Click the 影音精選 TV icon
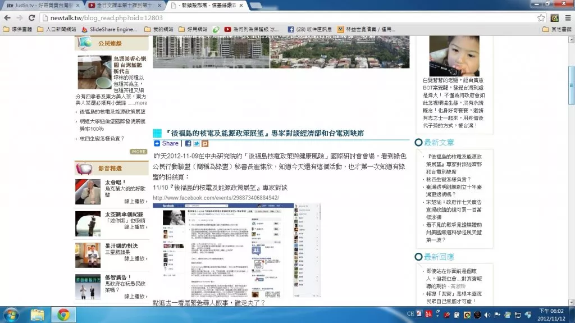 click(x=84, y=168)
